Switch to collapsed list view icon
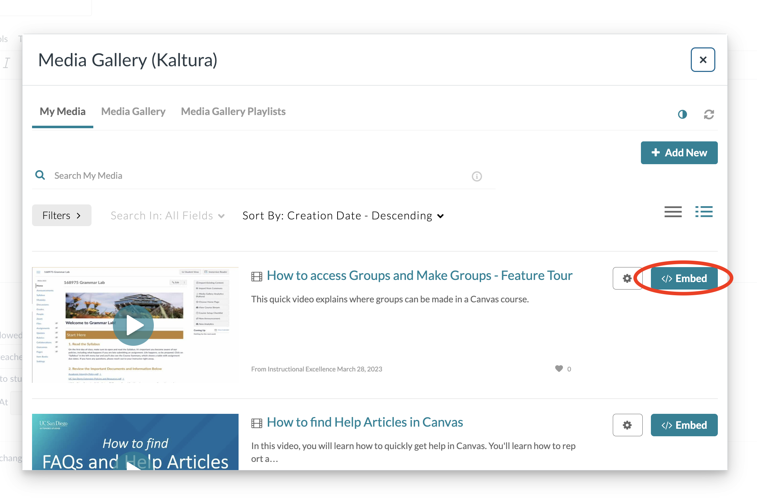 click(x=673, y=212)
